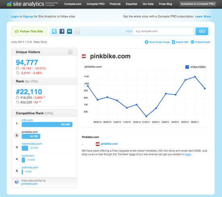Screen dimensions: 222x197
Task: Click the 01/2011 lowest data point on graph
Action: [147, 116]
